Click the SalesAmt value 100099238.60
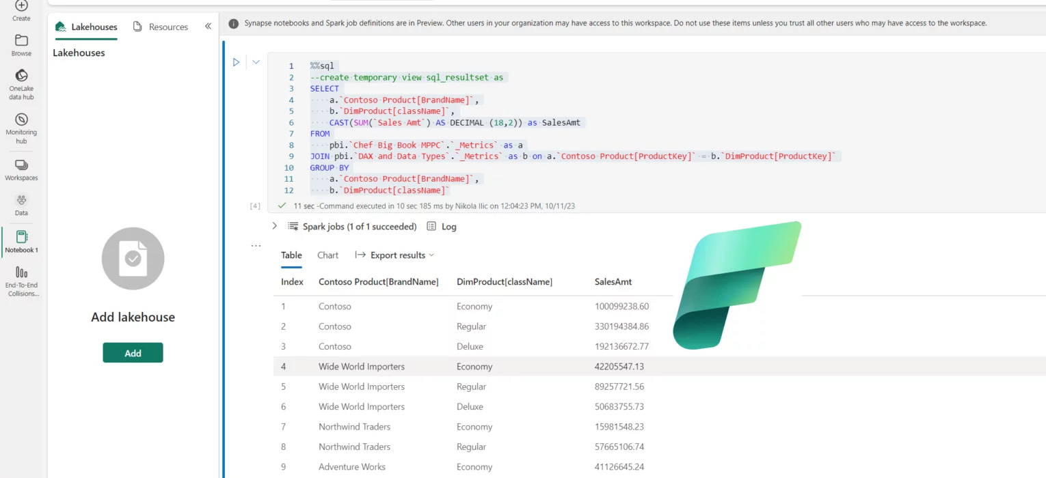1046x478 pixels. 621,307
